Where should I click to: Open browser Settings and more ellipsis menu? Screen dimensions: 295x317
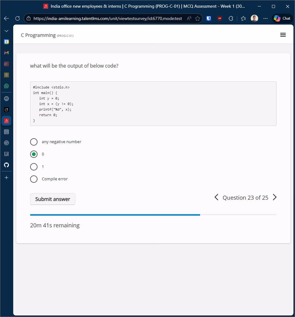(265, 18)
